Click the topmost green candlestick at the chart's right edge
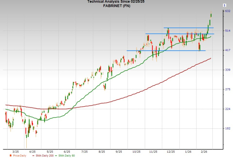 (211, 15)
